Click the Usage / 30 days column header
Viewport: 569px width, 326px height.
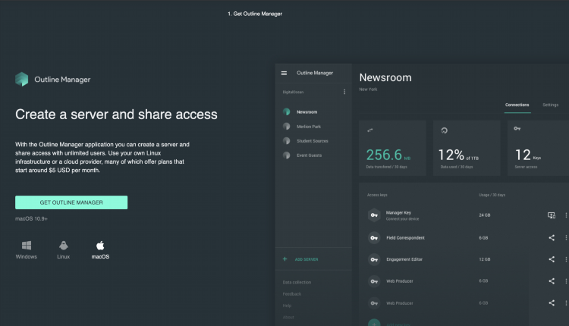[x=492, y=195]
